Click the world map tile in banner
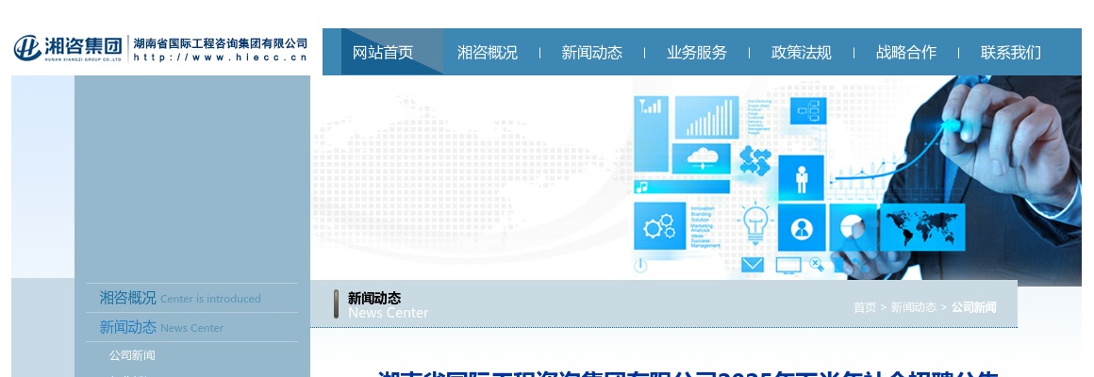Screen dimensions: 1094x377 pyautogui.click(x=921, y=227)
